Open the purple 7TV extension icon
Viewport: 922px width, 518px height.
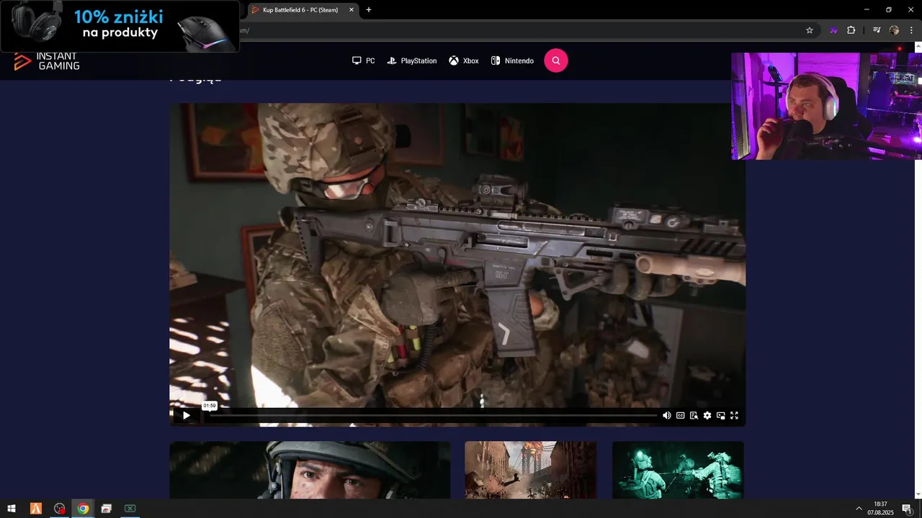coord(833,30)
